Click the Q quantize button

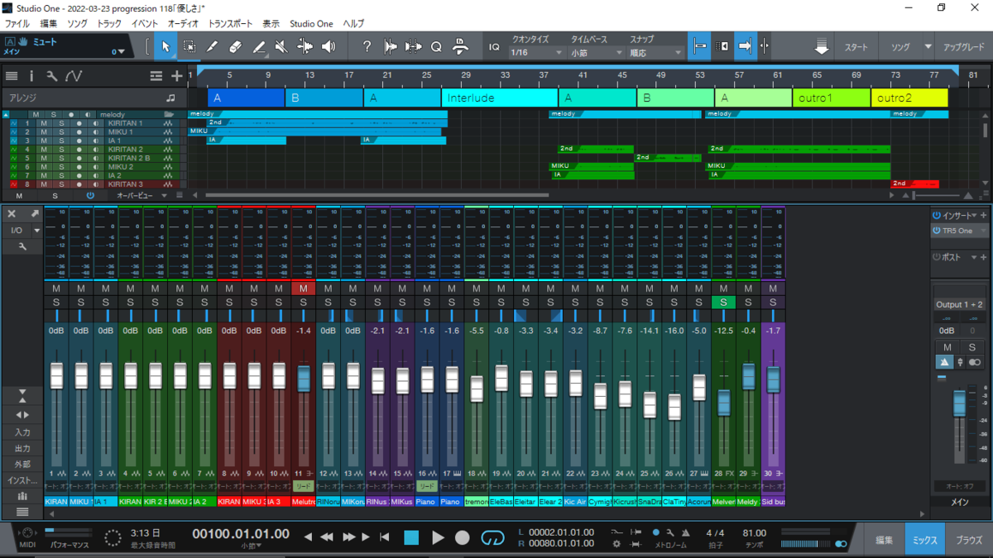coord(436,46)
